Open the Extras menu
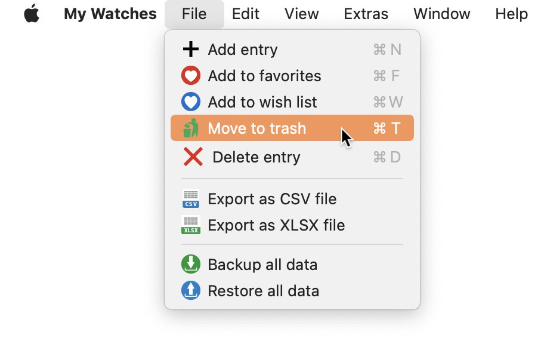Image resolution: width=544 pixels, height=353 pixels. tap(366, 14)
